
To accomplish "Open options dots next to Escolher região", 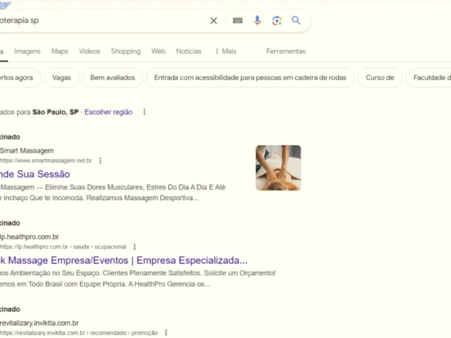I will coord(145,112).
